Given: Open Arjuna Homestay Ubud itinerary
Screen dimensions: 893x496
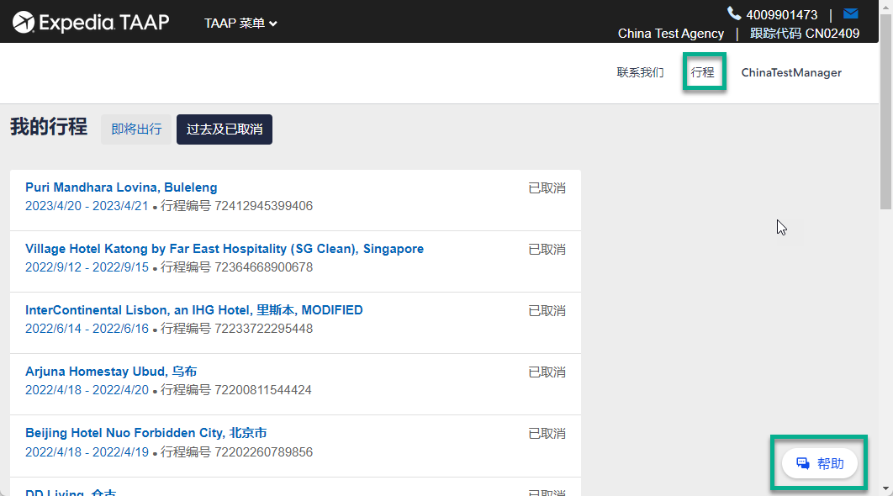Looking at the screenshot, I should (x=111, y=372).
